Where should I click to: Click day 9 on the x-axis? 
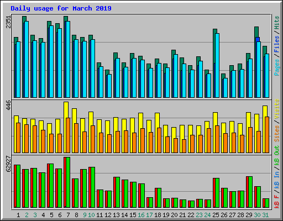(85, 215)
